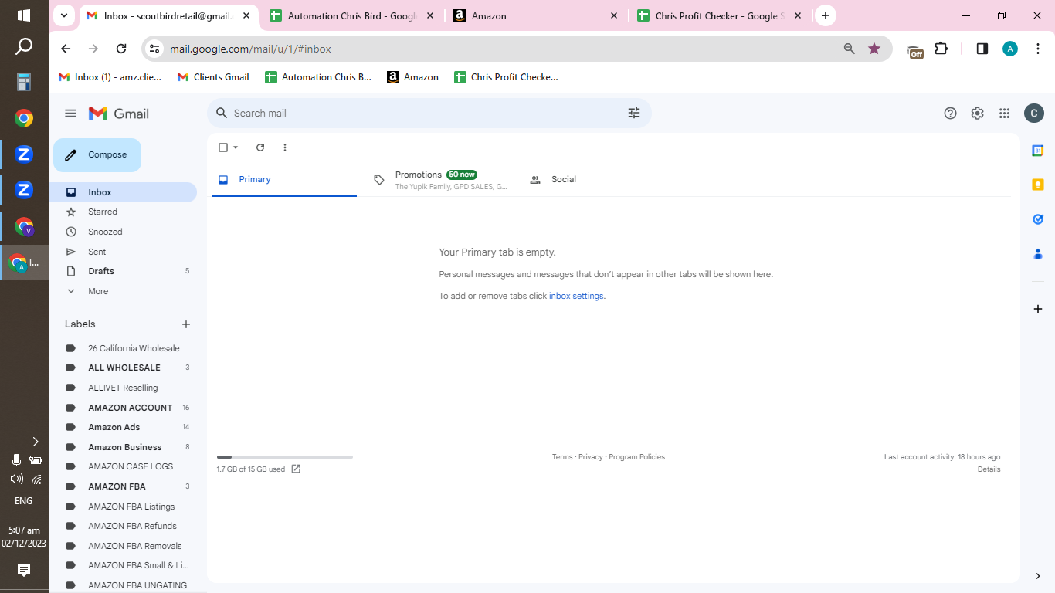The image size is (1055, 593).
Task: Click the Compose button
Action: click(x=97, y=154)
